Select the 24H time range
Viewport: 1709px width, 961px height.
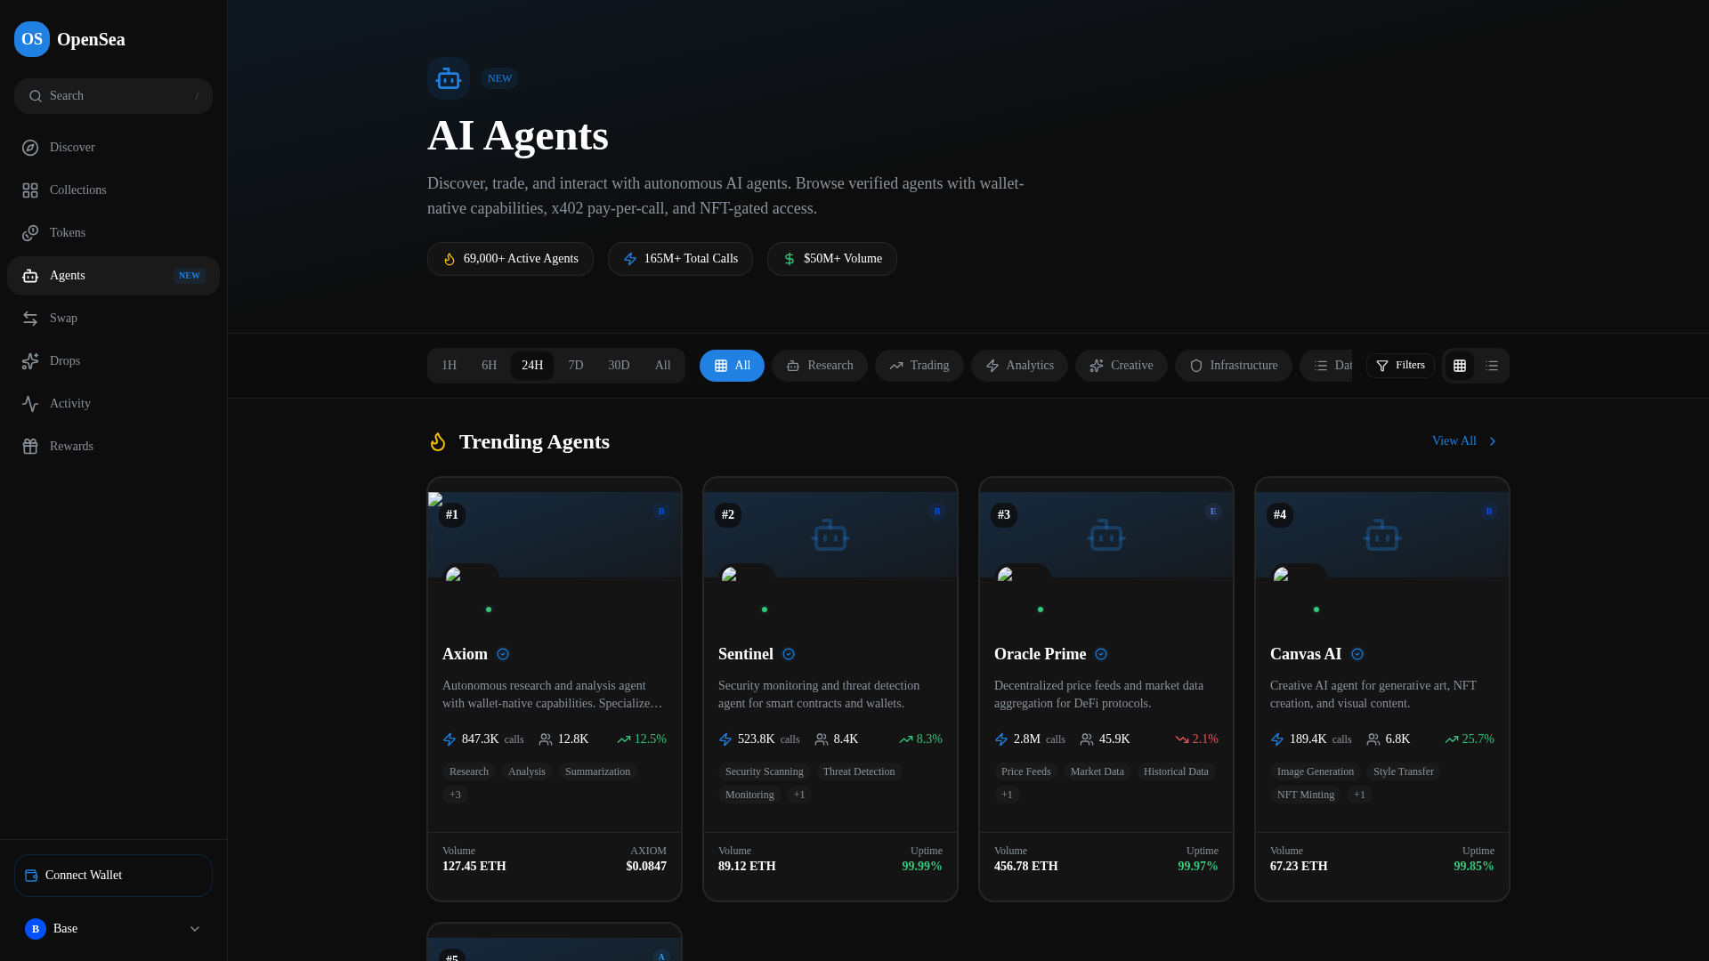click(532, 366)
